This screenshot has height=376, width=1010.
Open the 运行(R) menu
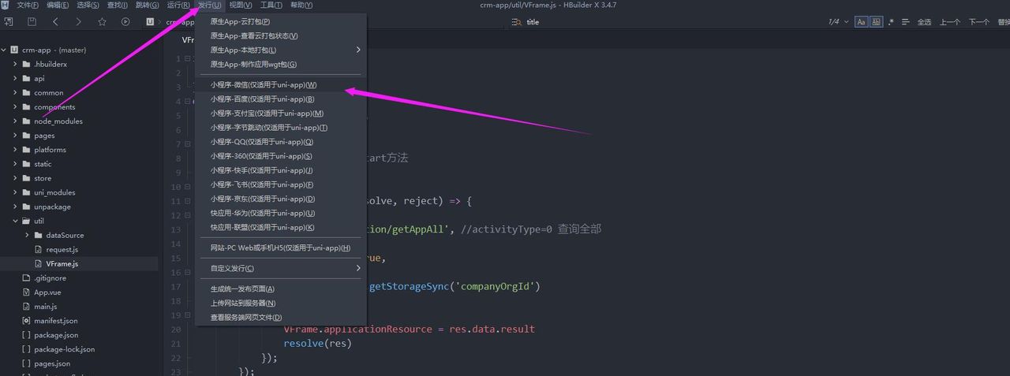(178, 5)
